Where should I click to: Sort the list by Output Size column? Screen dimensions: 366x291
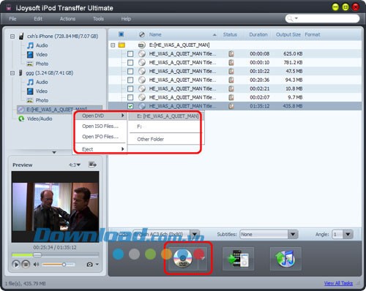point(288,34)
